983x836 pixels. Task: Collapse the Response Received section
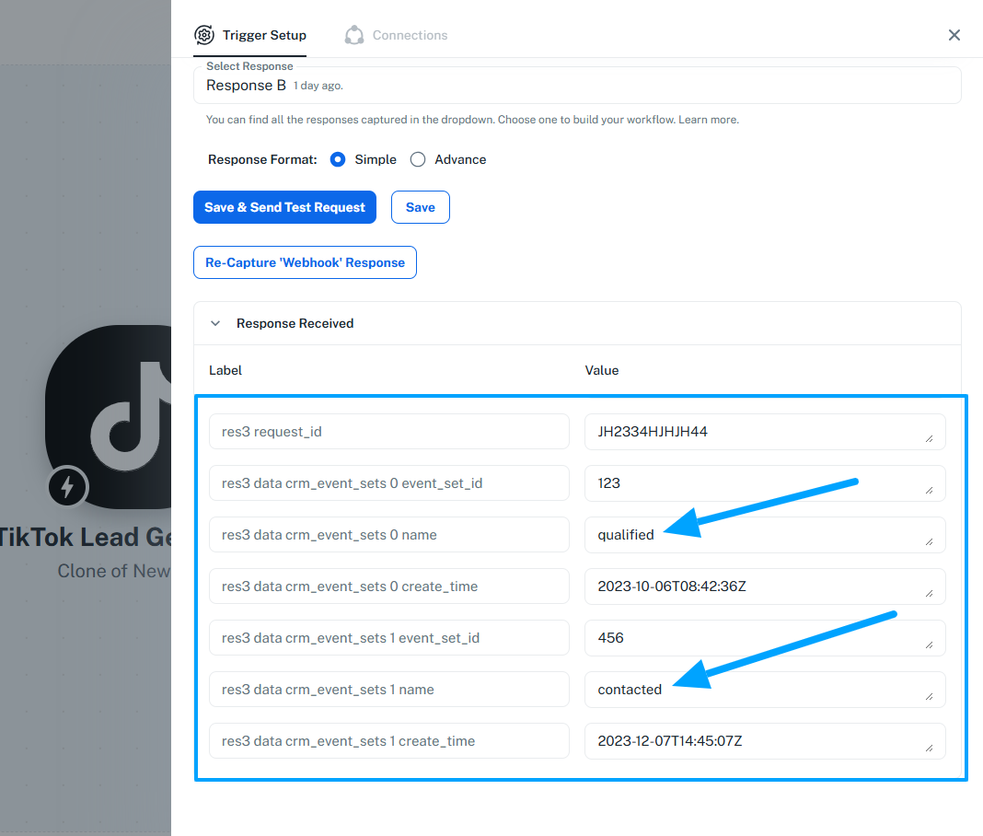[x=216, y=323]
